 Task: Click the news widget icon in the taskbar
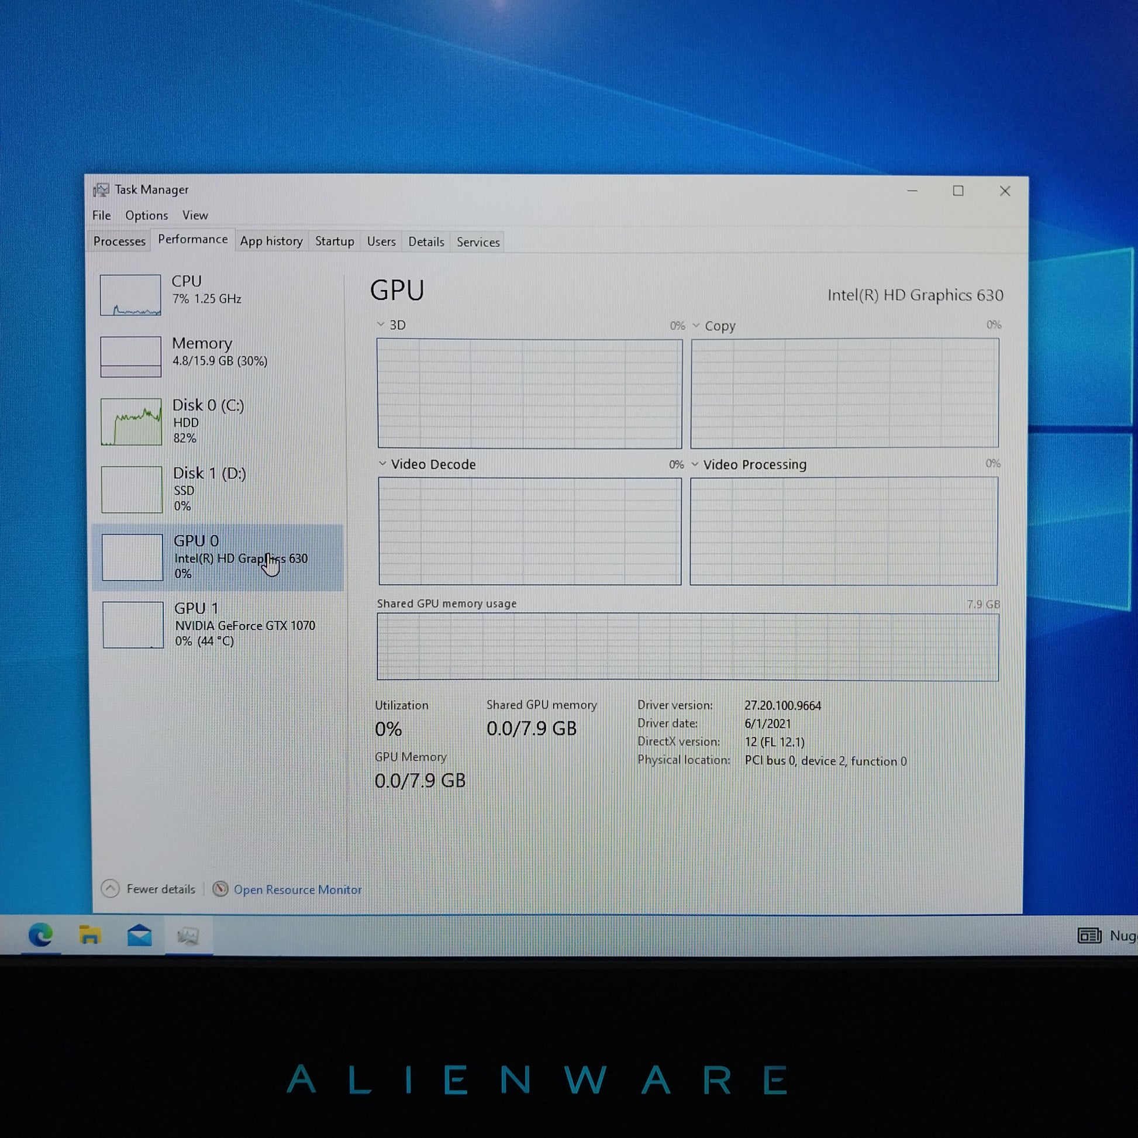[1089, 936]
